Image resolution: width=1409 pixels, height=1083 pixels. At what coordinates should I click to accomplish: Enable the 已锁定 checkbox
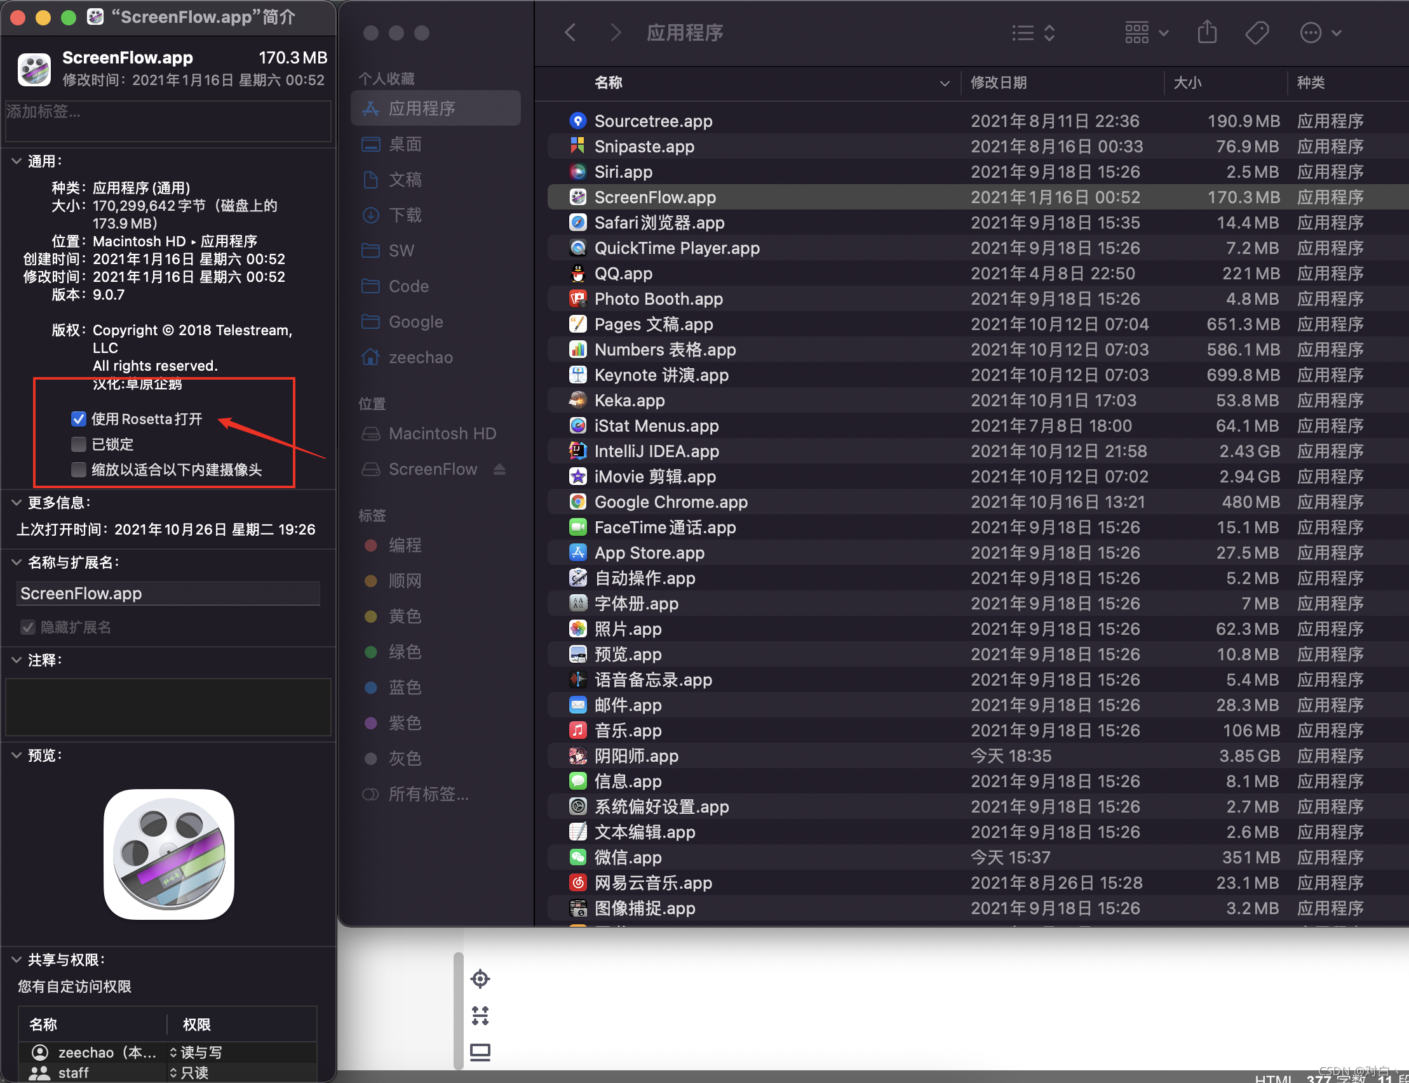click(79, 444)
